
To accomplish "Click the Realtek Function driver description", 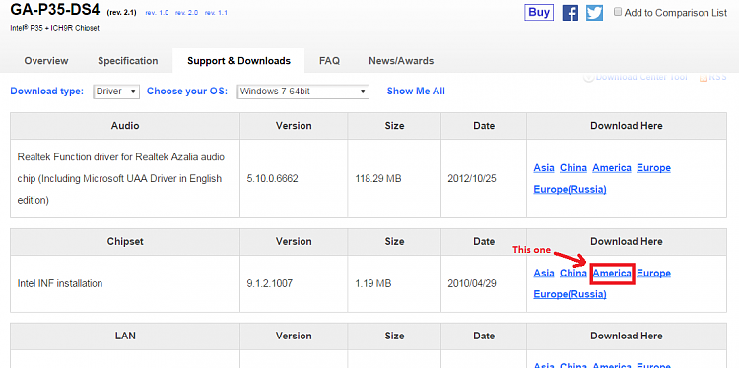I will [120, 179].
